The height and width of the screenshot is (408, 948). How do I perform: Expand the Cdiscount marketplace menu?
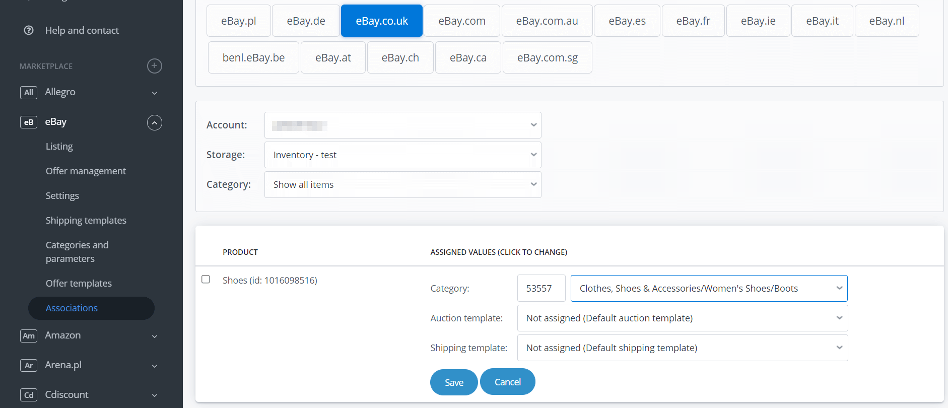155,395
